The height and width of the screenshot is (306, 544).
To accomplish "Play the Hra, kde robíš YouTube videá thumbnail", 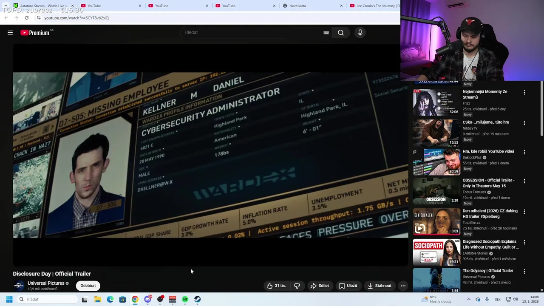I will [436, 161].
